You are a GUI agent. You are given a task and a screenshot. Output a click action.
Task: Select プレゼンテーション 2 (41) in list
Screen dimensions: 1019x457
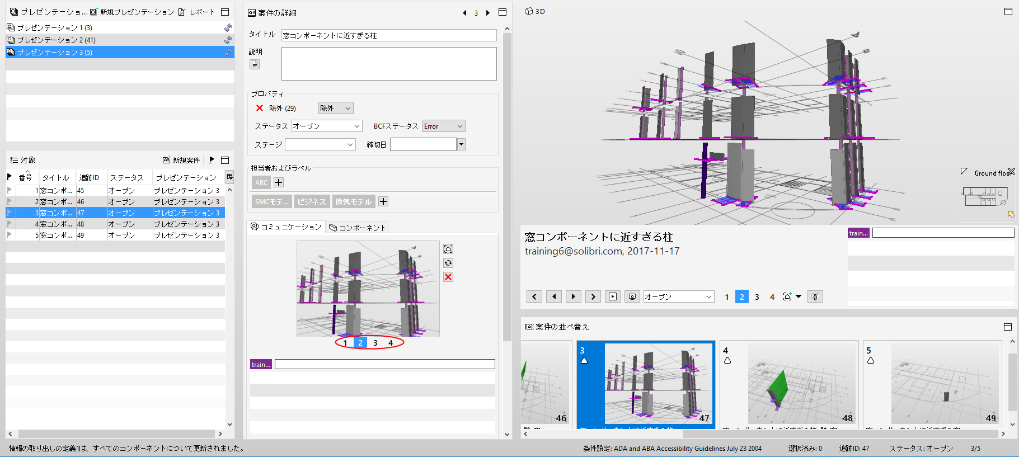coord(120,40)
